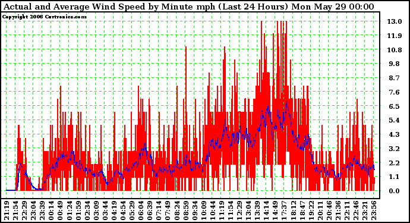Click the 18:12 time label
Viewport: 410px width, 223px height.
point(293,211)
